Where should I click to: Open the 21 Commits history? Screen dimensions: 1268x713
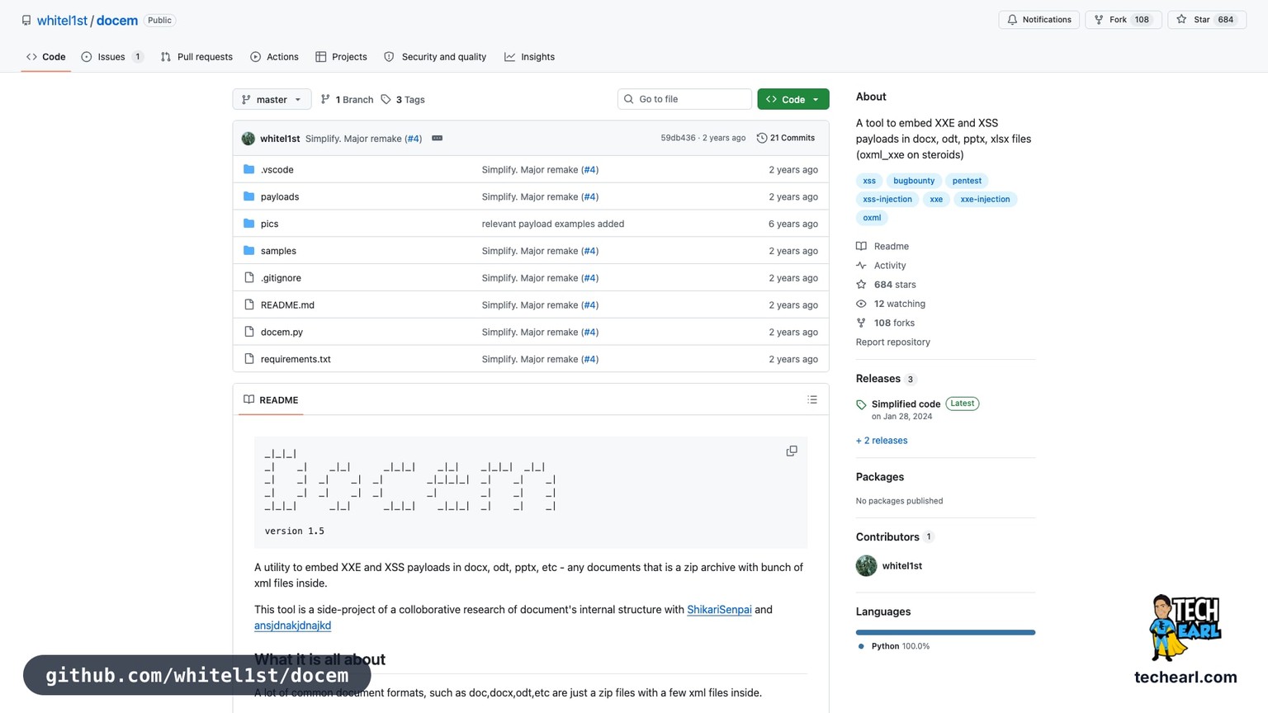pyautogui.click(x=786, y=138)
